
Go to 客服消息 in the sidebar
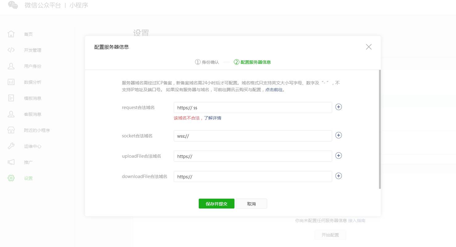[32, 114]
